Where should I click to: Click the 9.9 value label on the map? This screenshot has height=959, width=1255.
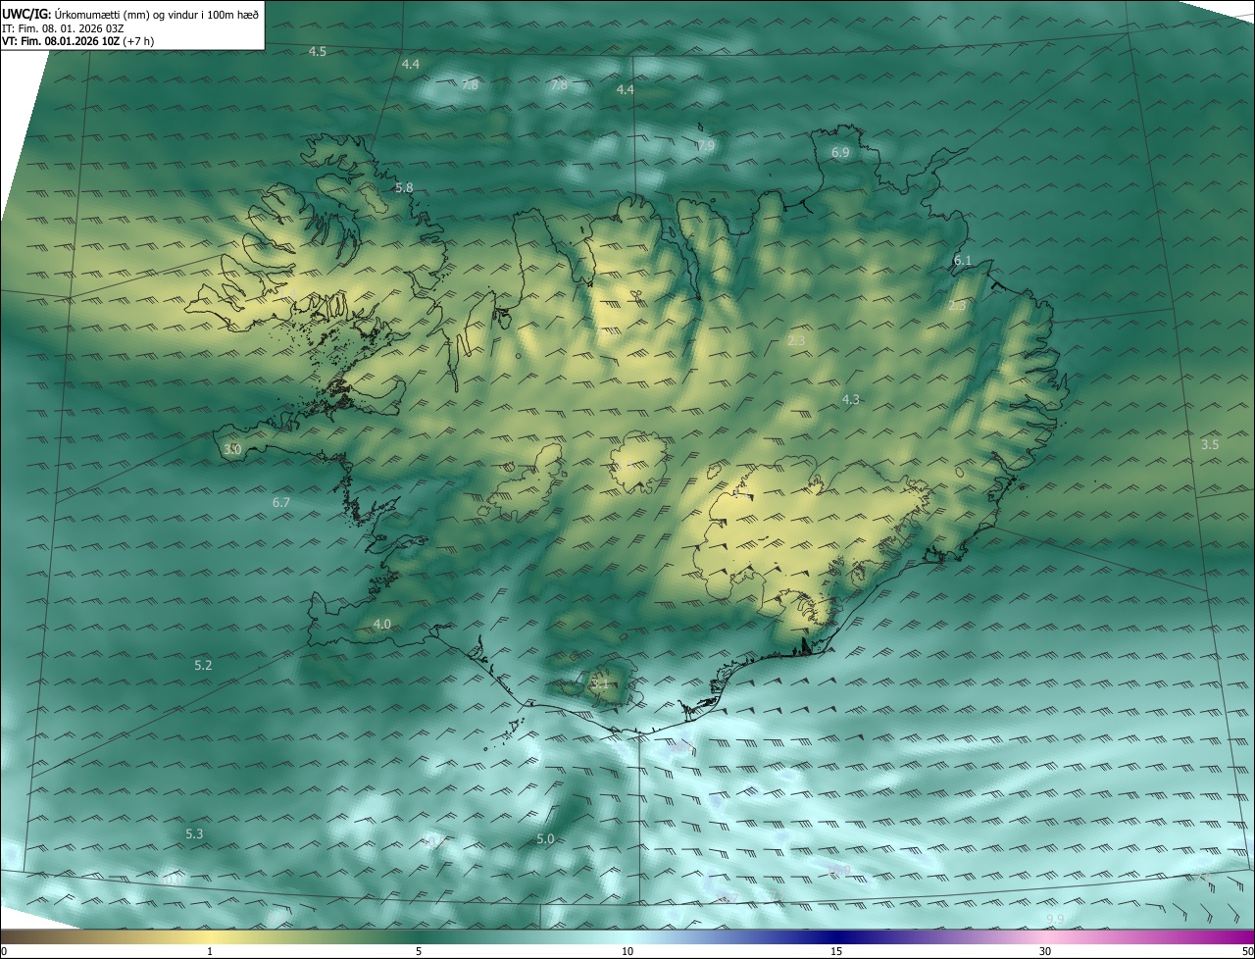pyautogui.click(x=1055, y=918)
